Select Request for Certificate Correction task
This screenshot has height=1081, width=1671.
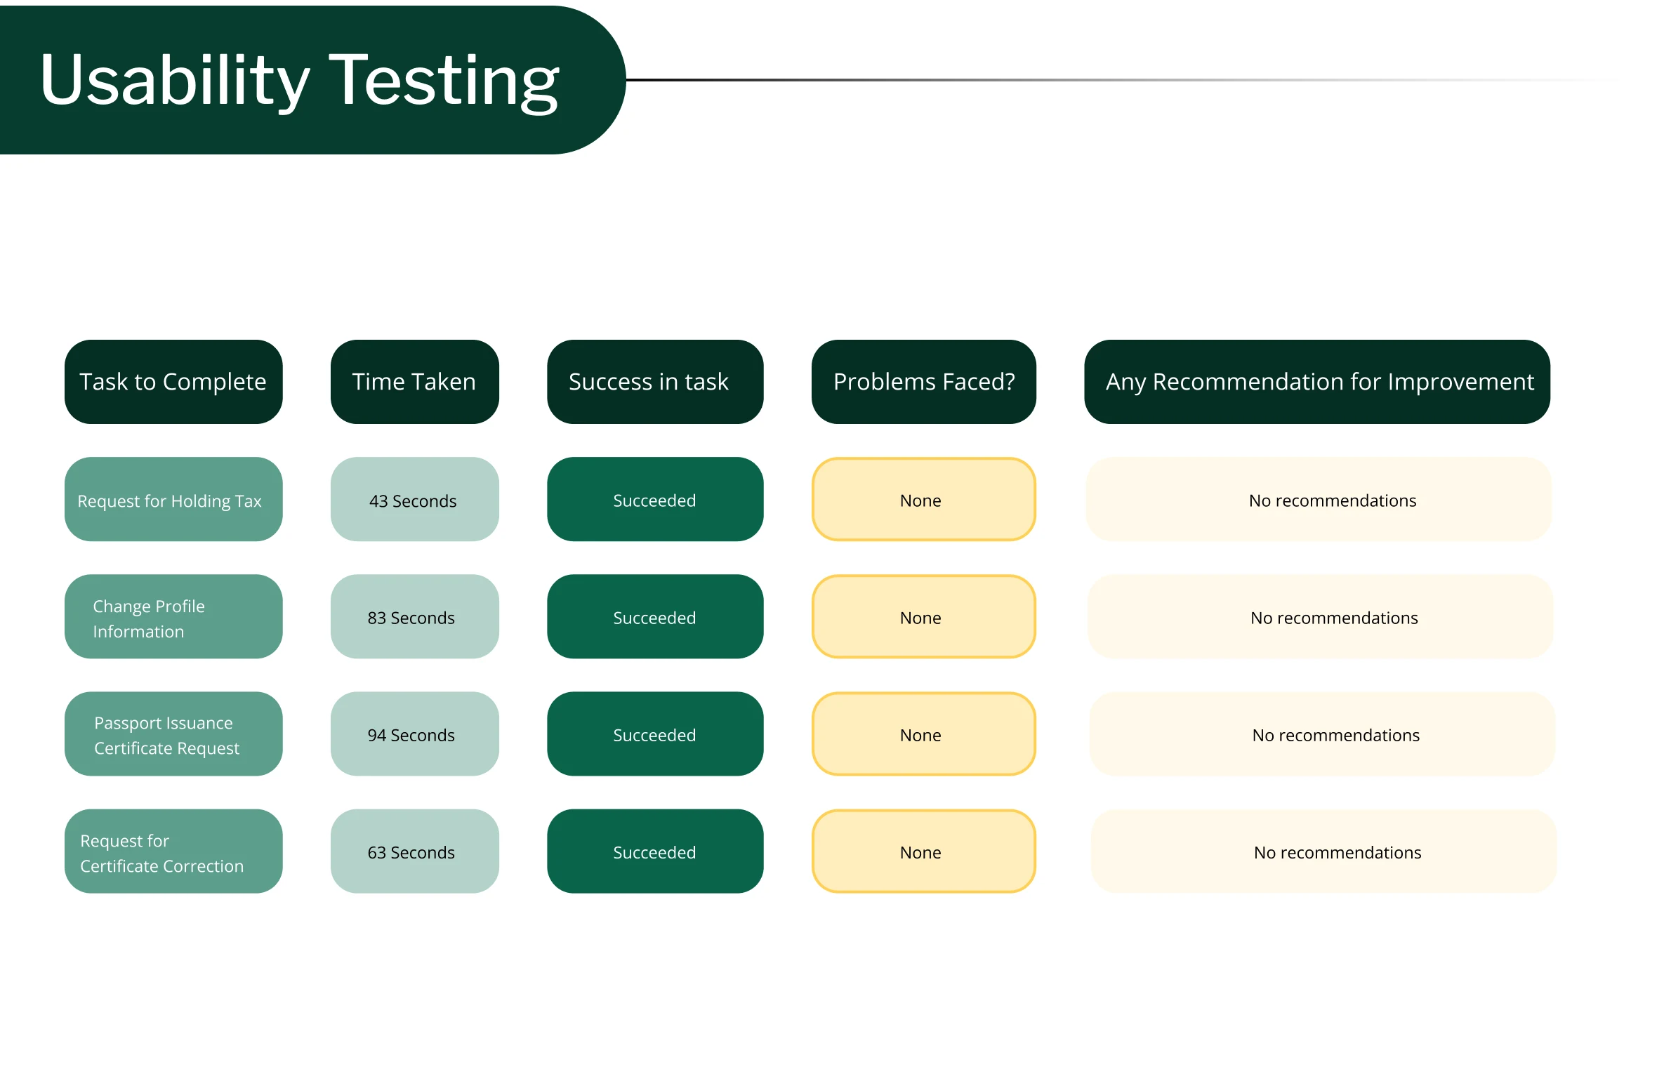[173, 851]
